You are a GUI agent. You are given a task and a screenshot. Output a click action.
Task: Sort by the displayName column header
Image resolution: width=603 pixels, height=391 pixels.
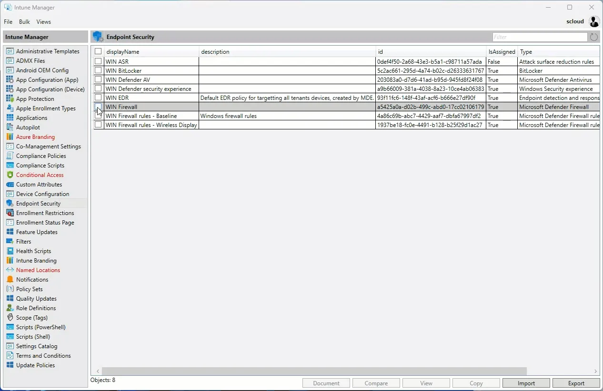(151, 51)
